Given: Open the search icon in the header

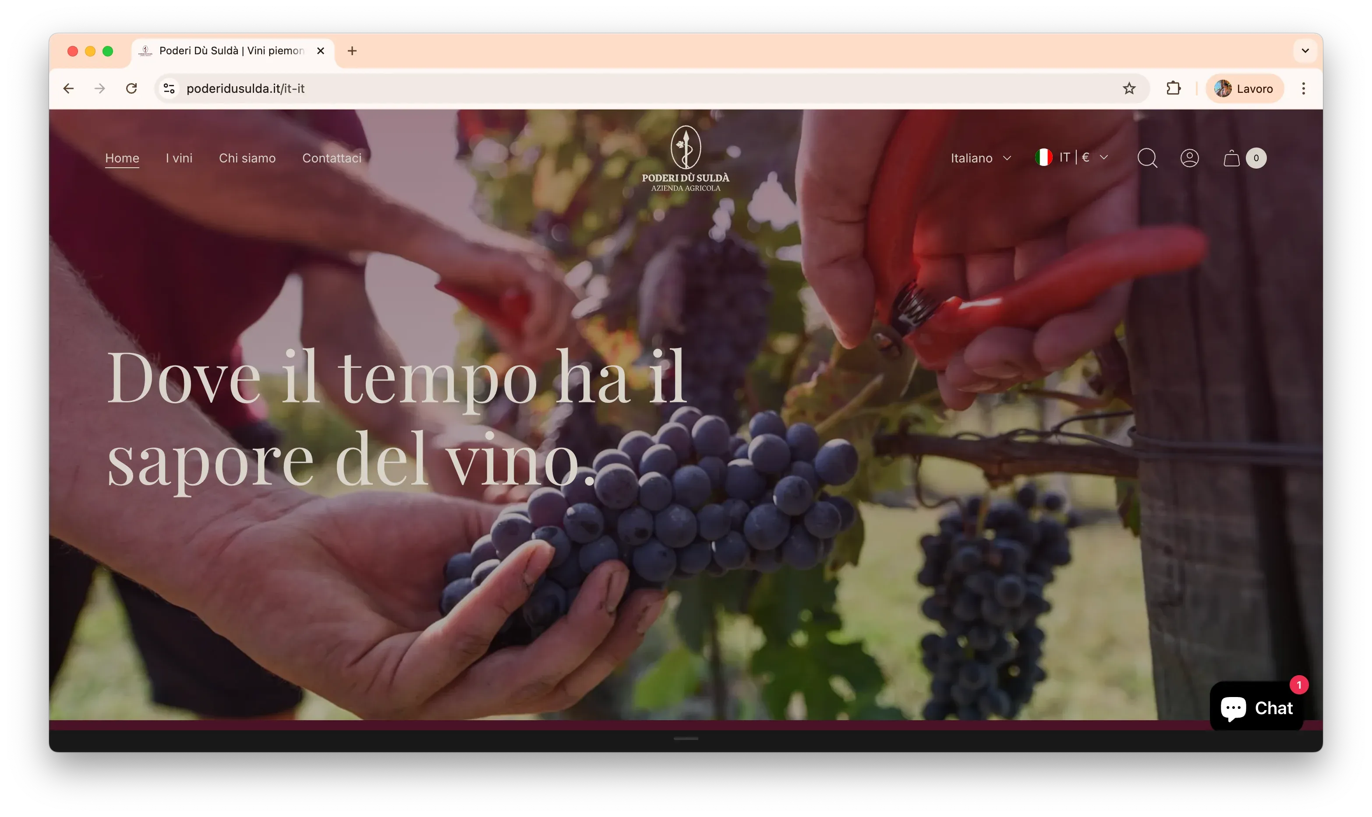Looking at the screenshot, I should coord(1147,158).
